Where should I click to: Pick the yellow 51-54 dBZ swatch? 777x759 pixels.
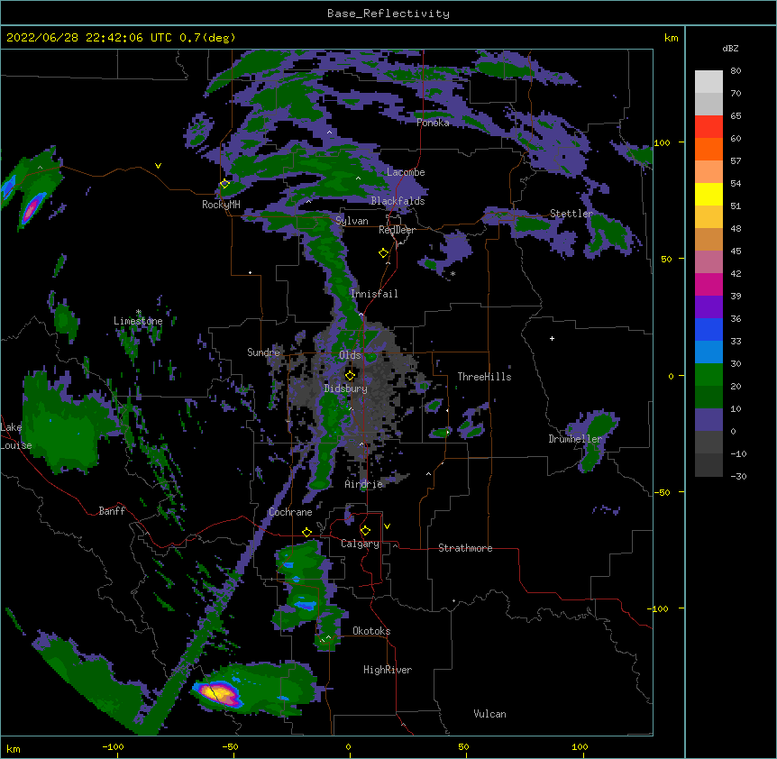[x=708, y=194]
